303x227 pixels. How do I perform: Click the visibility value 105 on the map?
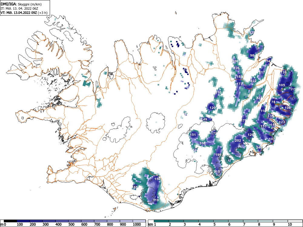[282, 85]
